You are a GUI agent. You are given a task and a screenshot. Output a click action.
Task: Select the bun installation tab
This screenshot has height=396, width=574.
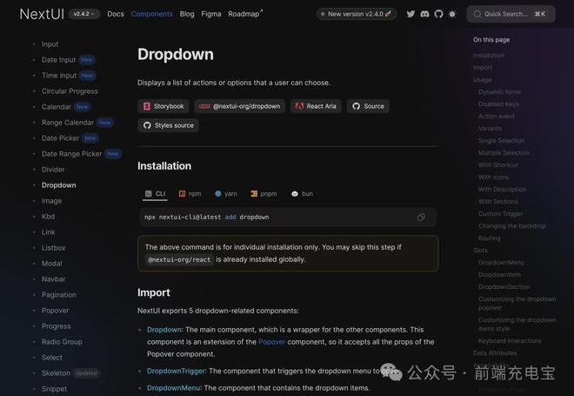point(301,194)
